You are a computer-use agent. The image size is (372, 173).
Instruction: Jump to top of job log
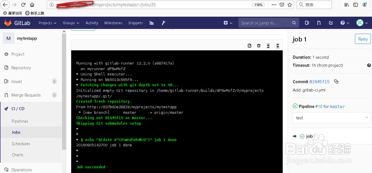coord(268,46)
